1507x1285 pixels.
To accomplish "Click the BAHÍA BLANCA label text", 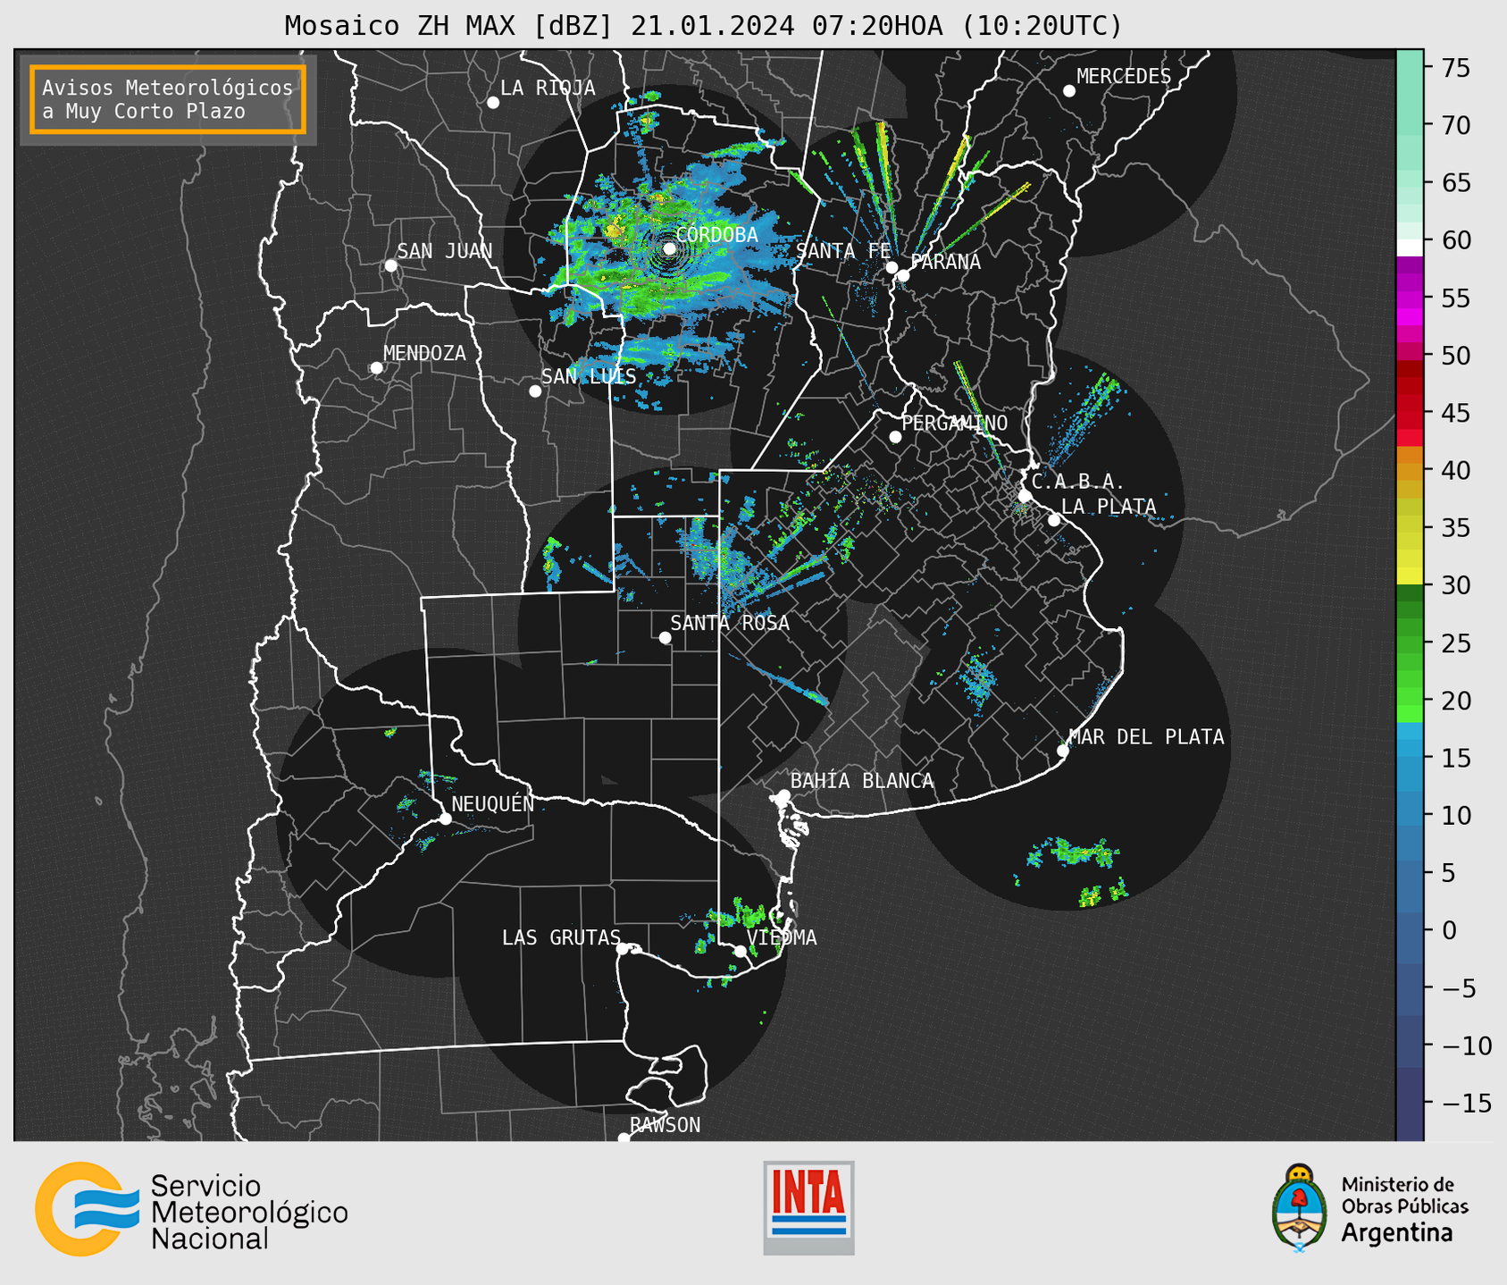I will [x=862, y=781].
